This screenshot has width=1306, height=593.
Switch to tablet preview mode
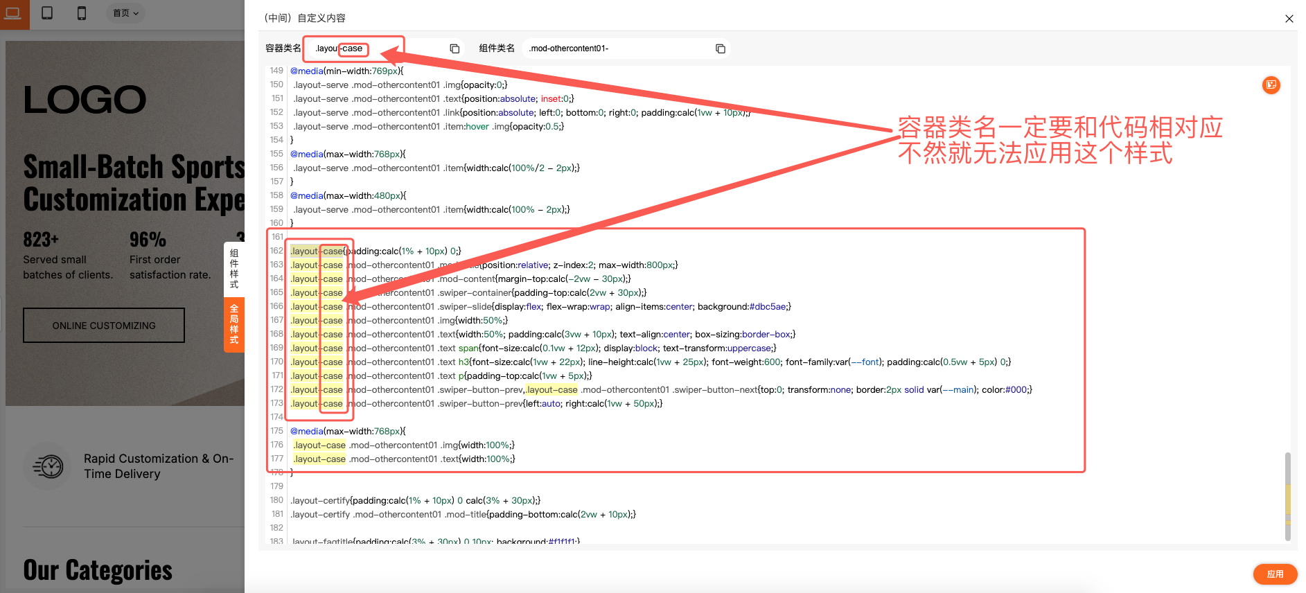pos(47,13)
